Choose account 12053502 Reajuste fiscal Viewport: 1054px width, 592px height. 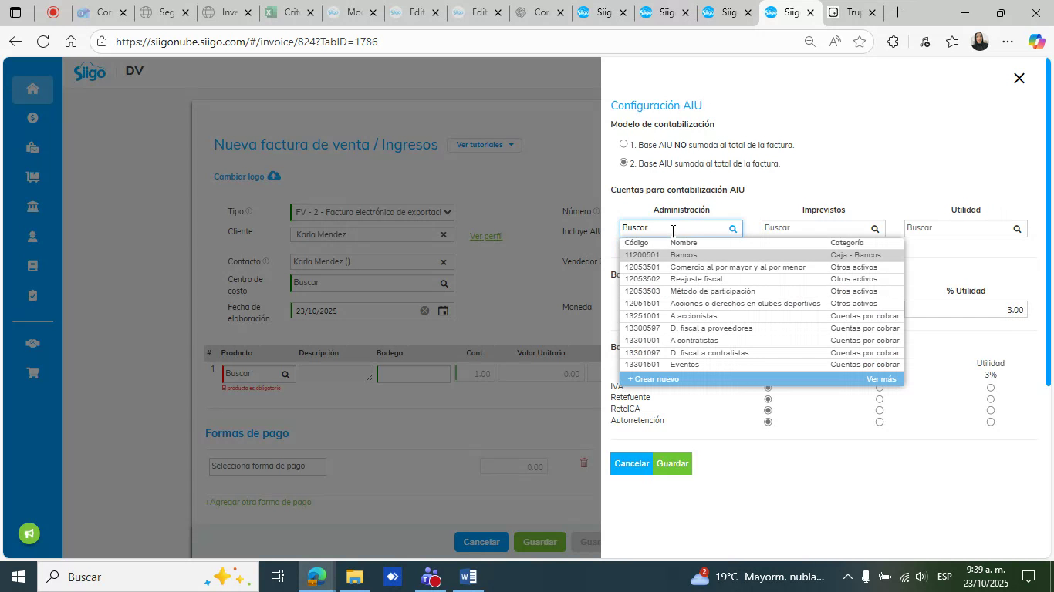point(762,279)
